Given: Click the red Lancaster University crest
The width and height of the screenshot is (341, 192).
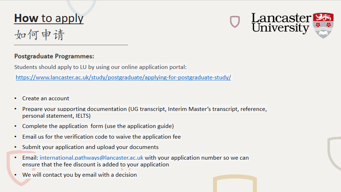Looking at the screenshot, I should coord(323,25).
